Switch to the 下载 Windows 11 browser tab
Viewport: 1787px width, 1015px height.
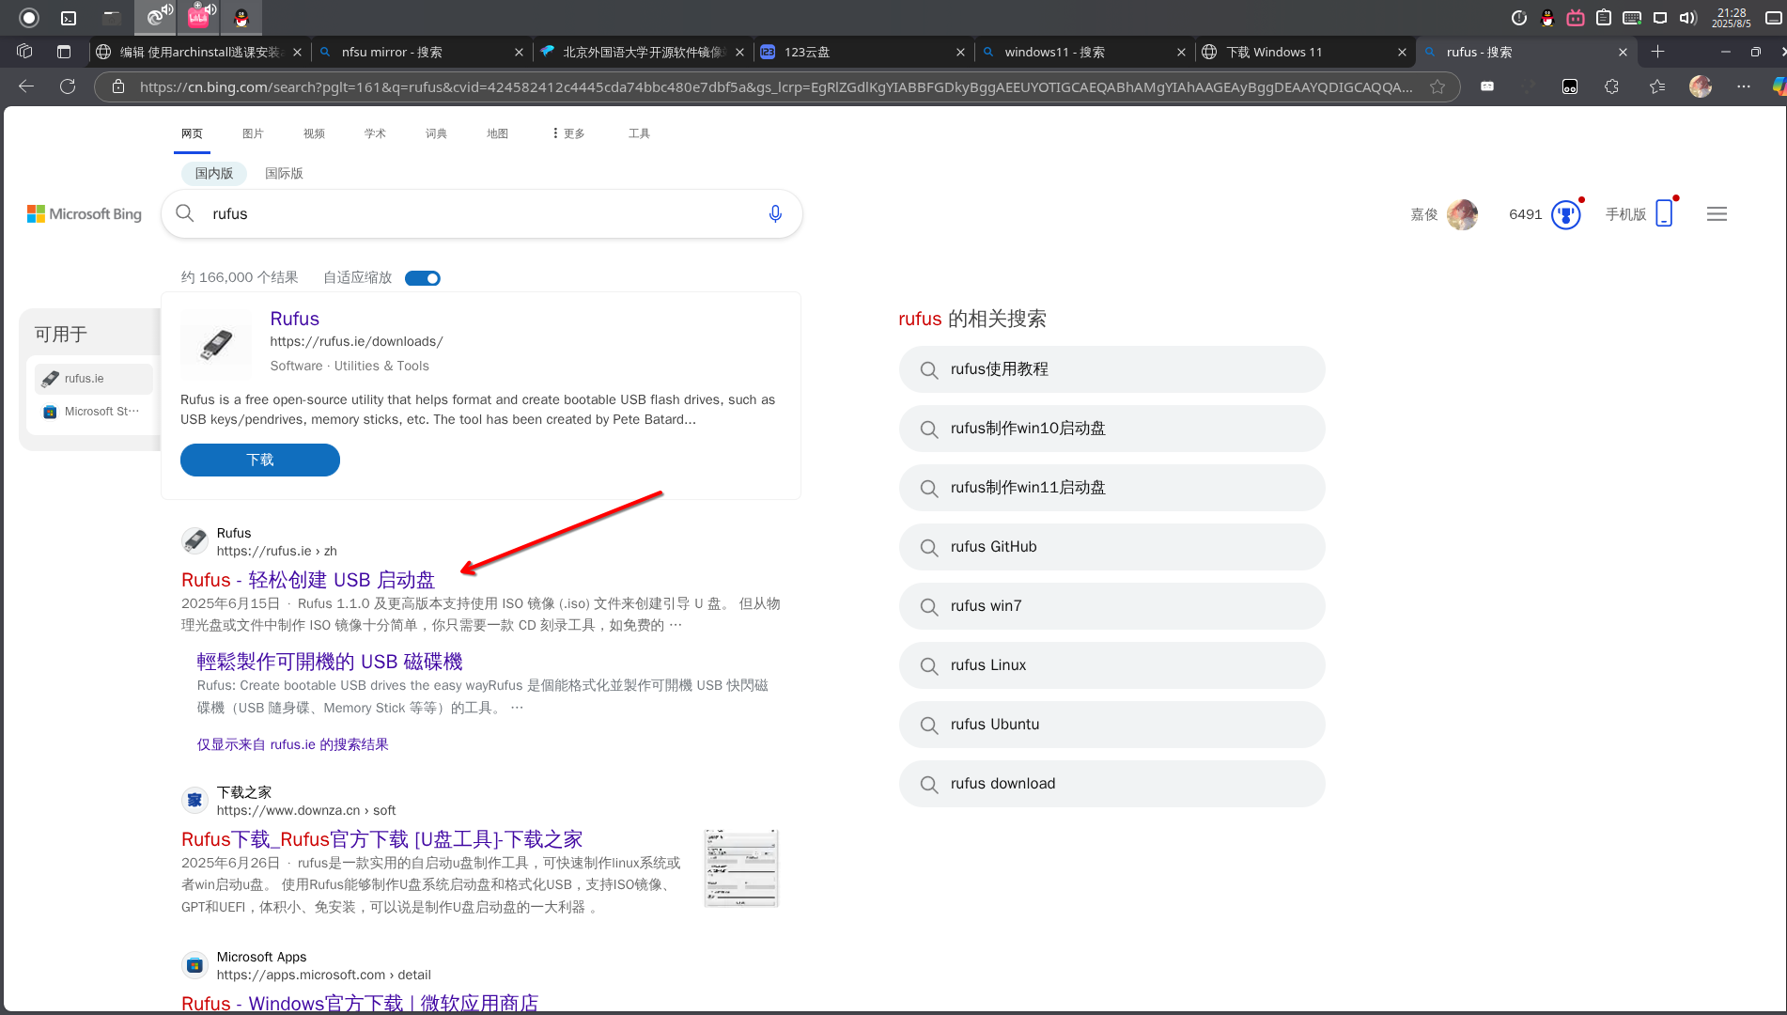1304,52
